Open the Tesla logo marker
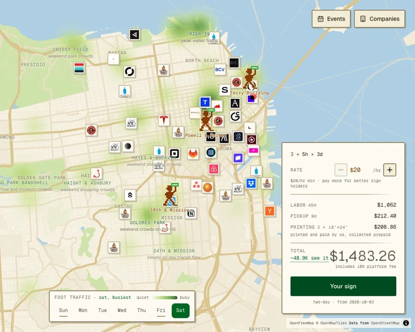This screenshot has width=415, height=332. pyautogui.click(x=164, y=120)
